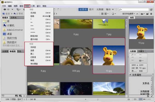Choose 拒绝 rating option
This screenshot has height=102, width=155.
click(39, 16)
